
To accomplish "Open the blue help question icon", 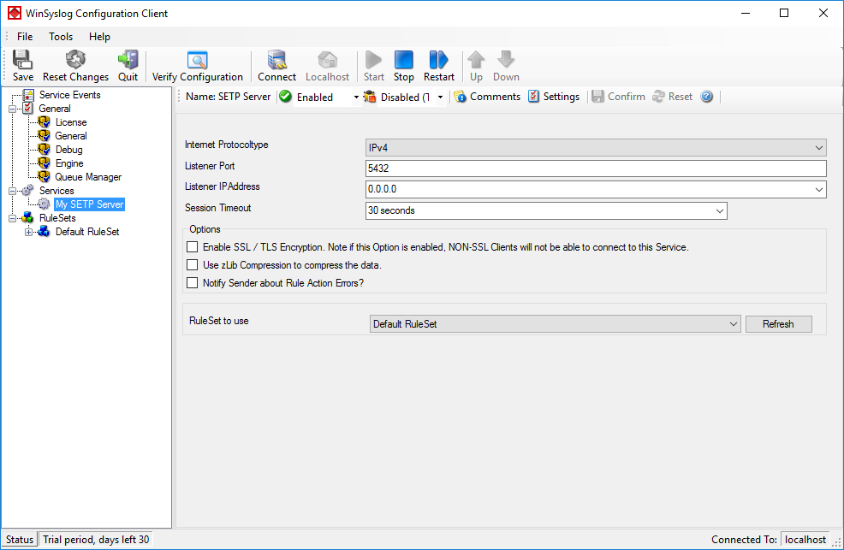I will tap(707, 97).
